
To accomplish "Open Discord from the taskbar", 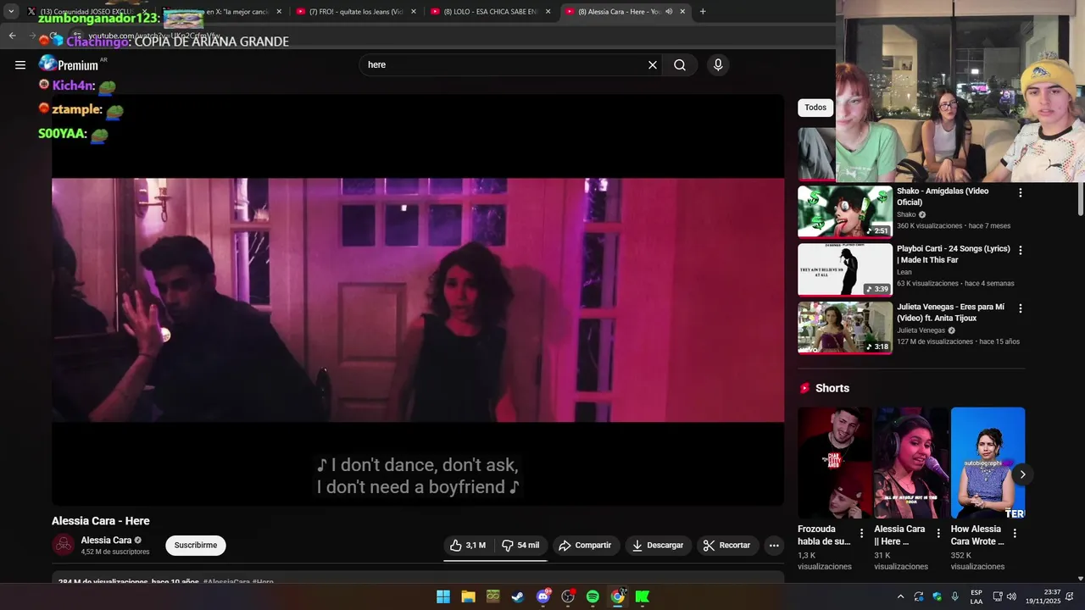I will (x=543, y=596).
